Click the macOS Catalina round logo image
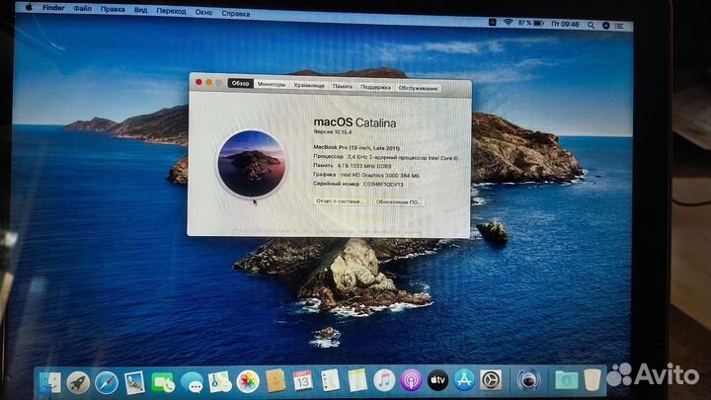The width and height of the screenshot is (711, 400). point(252,164)
